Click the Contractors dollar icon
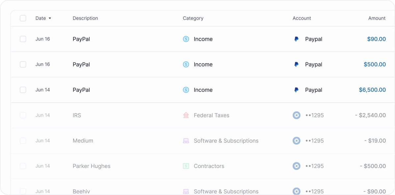The height and width of the screenshot is (195, 395). 186,166
